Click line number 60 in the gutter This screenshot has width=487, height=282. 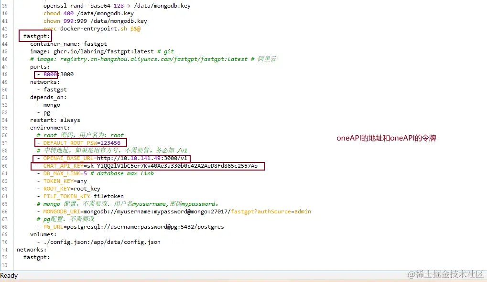[x=5, y=166]
